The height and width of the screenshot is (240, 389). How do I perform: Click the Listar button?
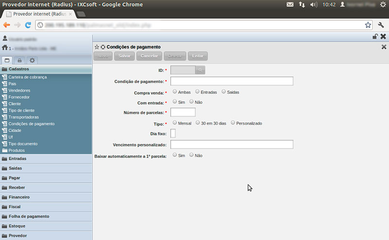(x=198, y=56)
